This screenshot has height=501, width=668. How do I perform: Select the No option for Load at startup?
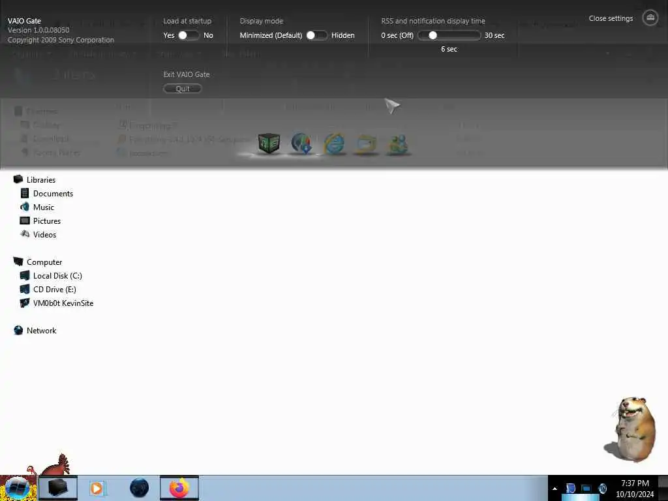click(x=208, y=35)
